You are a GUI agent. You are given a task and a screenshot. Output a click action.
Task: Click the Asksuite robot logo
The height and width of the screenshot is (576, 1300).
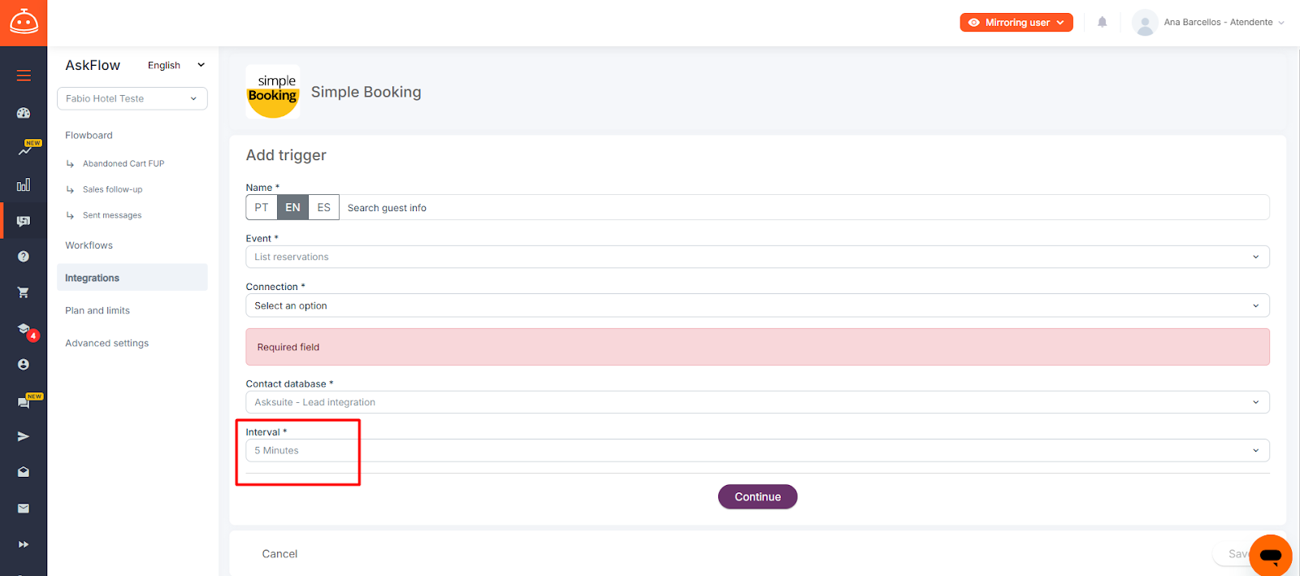click(x=24, y=23)
